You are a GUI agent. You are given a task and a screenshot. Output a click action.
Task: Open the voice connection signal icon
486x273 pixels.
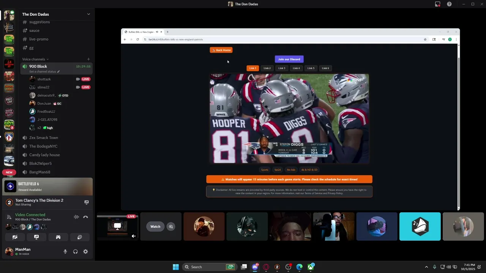[x=9, y=217]
